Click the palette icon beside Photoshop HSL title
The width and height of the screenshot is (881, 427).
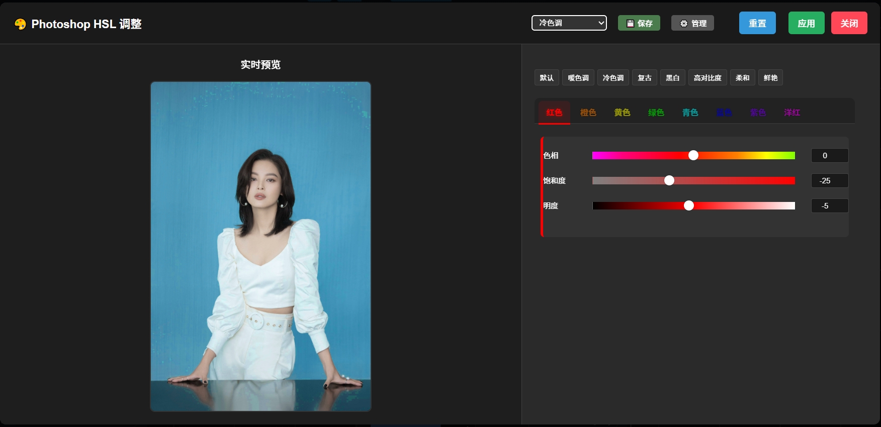pyautogui.click(x=20, y=24)
